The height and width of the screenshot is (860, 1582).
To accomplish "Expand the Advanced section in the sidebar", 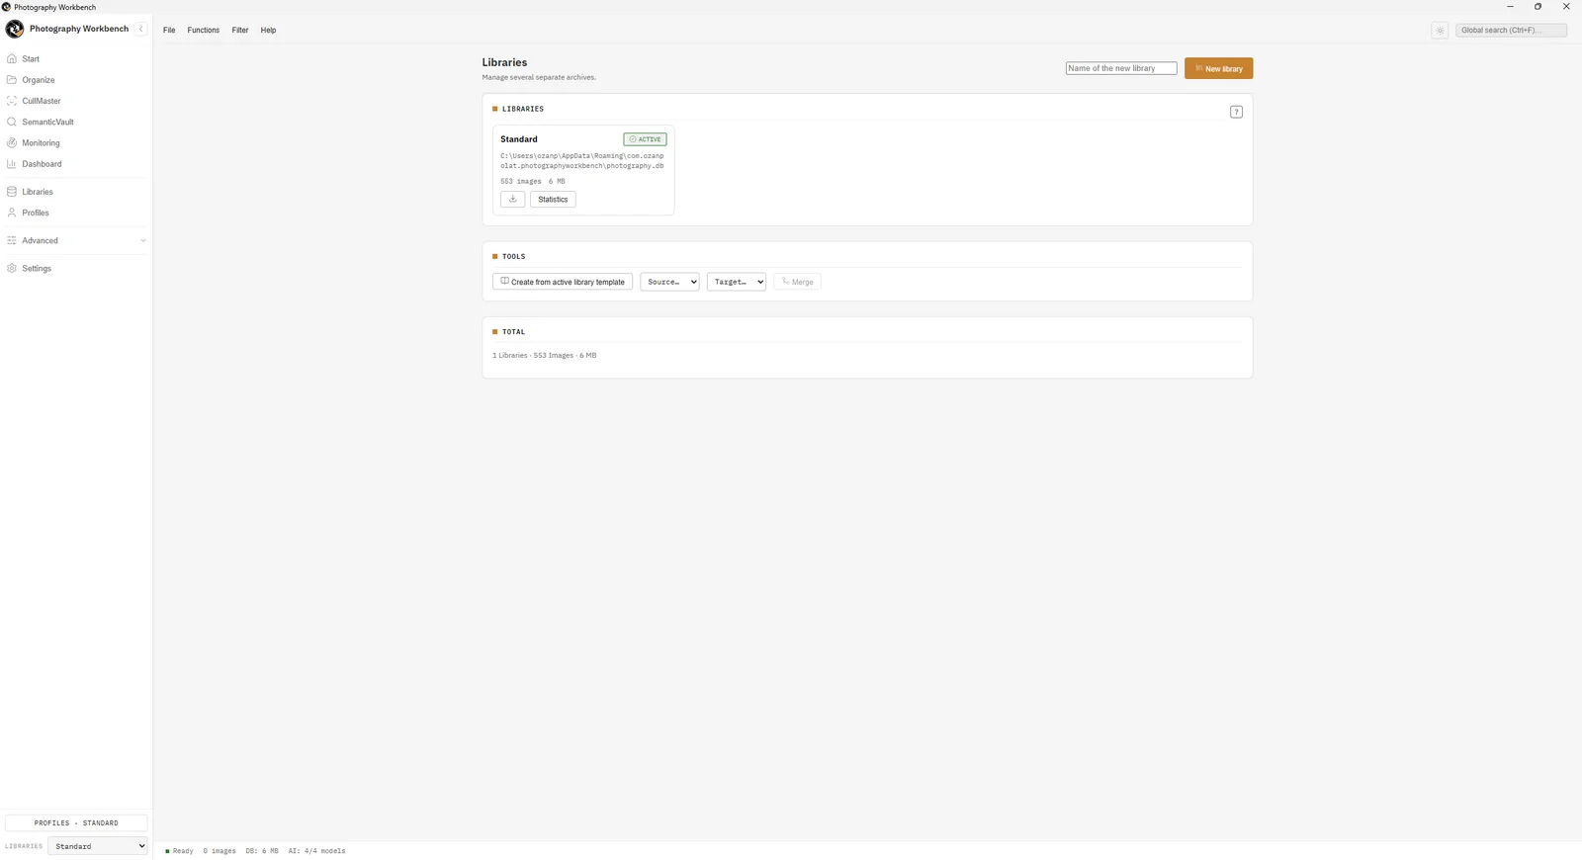I will pyautogui.click(x=76, y=241).
